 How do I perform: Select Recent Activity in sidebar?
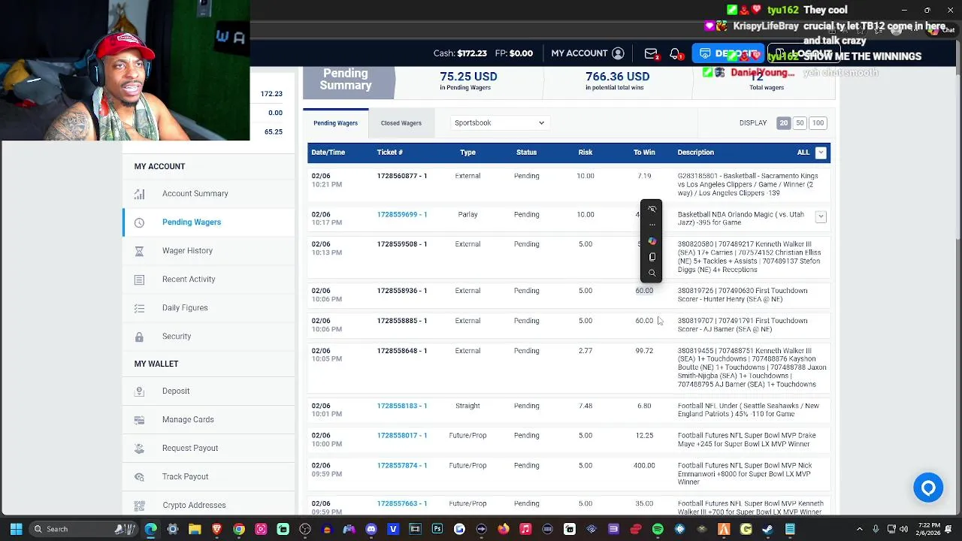tap(189, 280)
